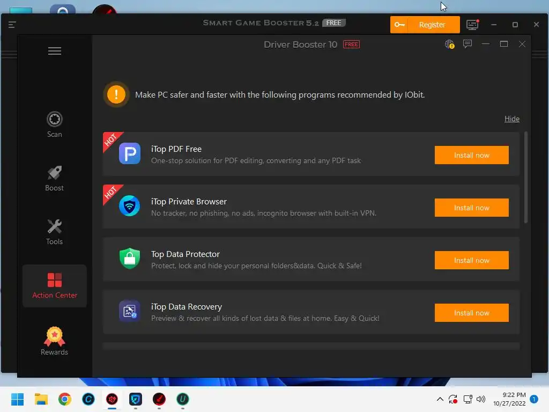The width and height of the screenshot is (549, 412).
Task: Open the Boost section
Action: coord(54,178)
